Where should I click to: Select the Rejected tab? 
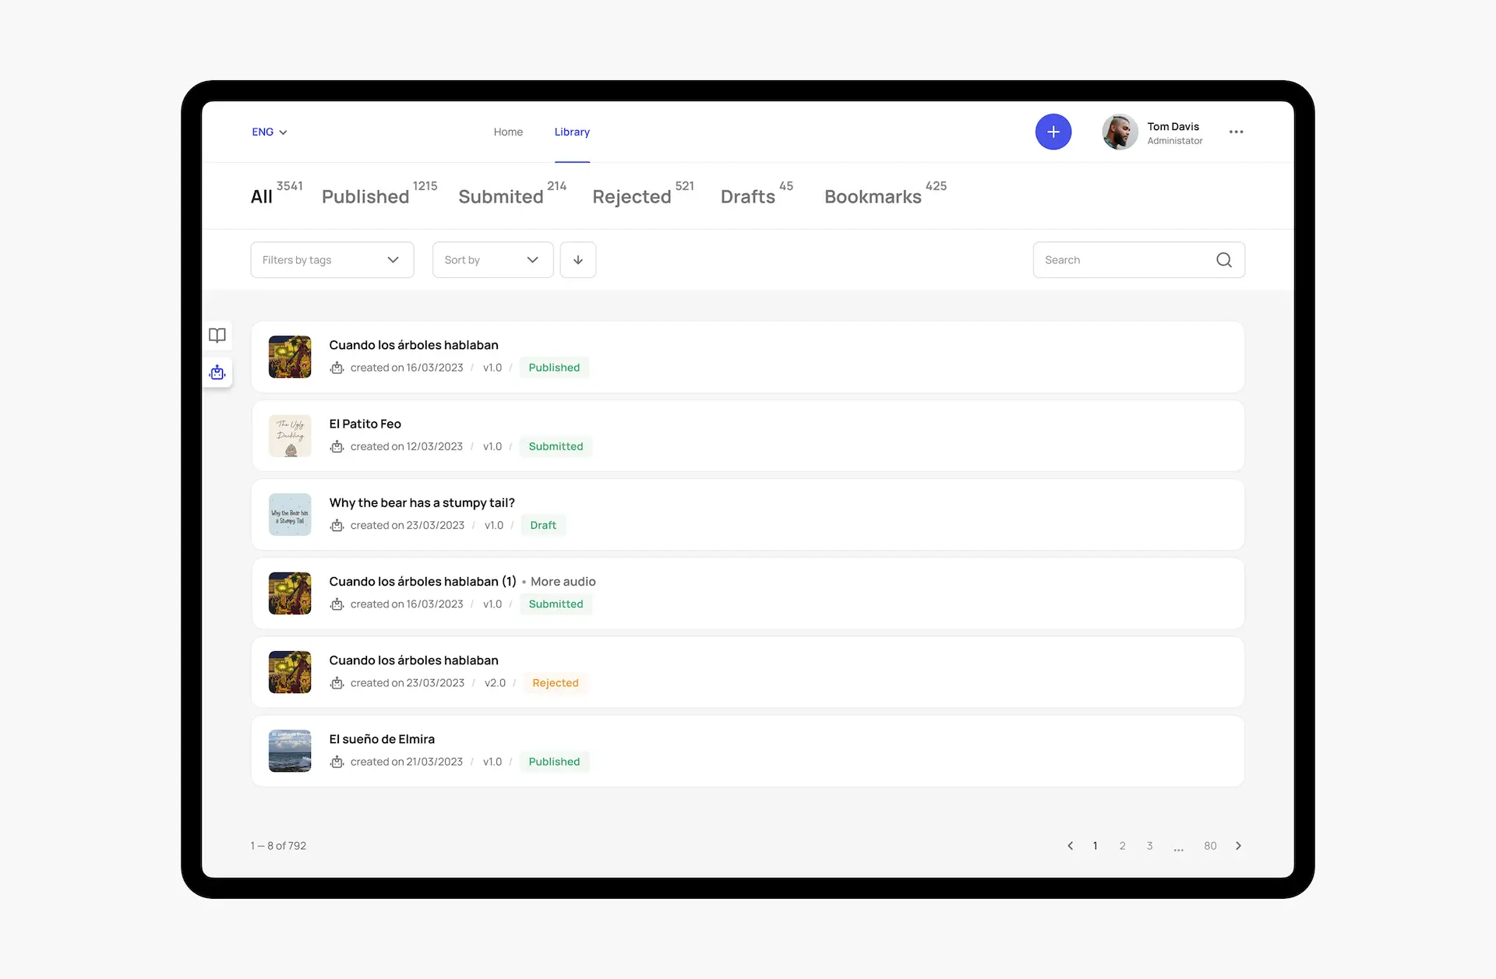631,196
